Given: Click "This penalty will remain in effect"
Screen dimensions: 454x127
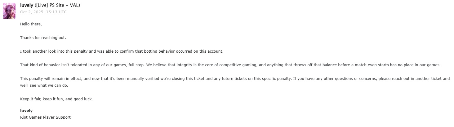Looking at the screenshot, I should click(51, 79).
